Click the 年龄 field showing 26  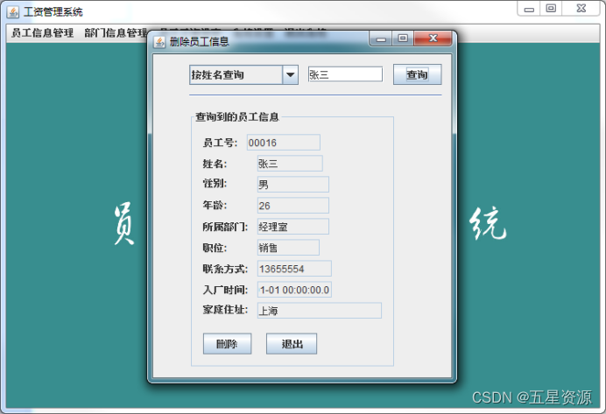point(293,206)
